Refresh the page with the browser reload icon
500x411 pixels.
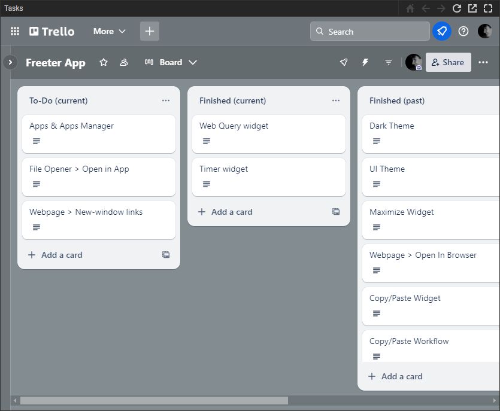coord(457,8)
